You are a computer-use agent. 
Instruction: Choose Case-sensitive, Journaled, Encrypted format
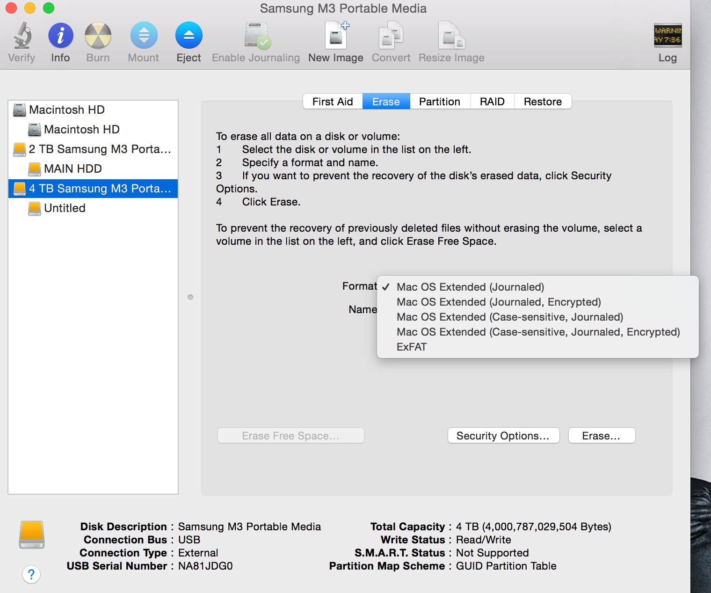click(537, 332)
